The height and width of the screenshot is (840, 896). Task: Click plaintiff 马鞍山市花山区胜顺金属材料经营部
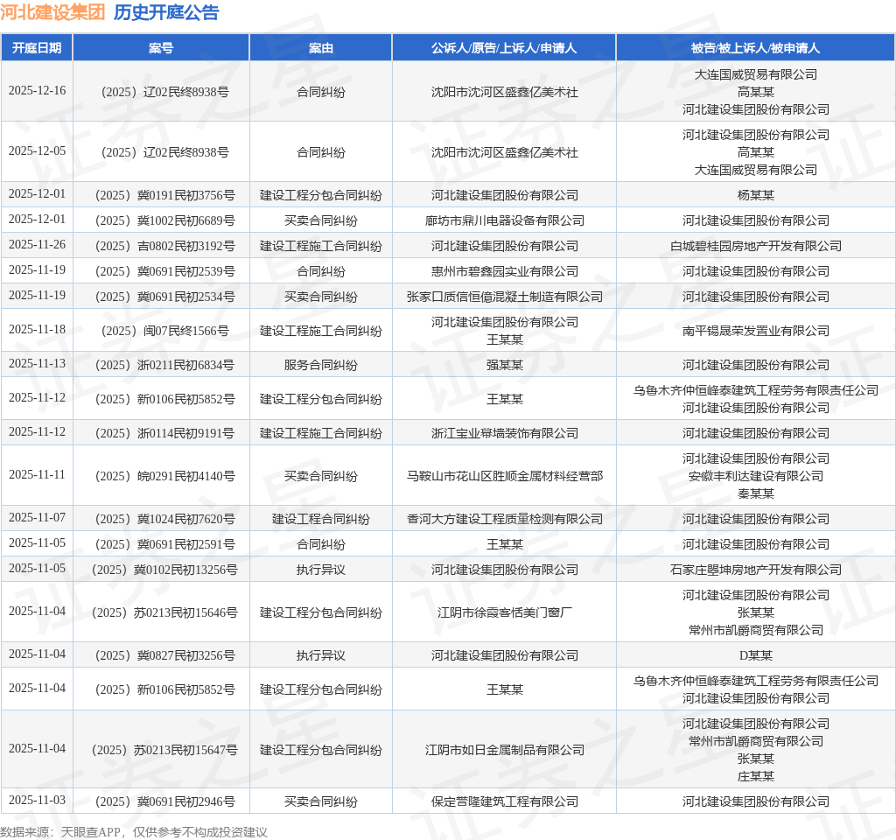tap(505, 476)
